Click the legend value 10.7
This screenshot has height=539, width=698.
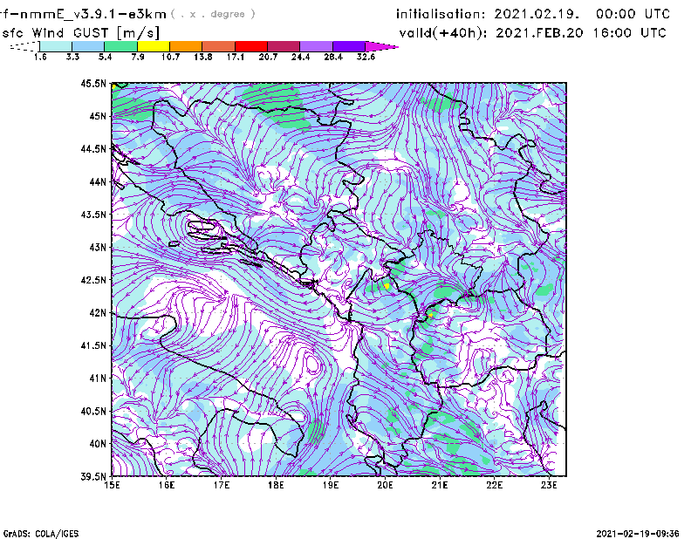click(170, 57)
